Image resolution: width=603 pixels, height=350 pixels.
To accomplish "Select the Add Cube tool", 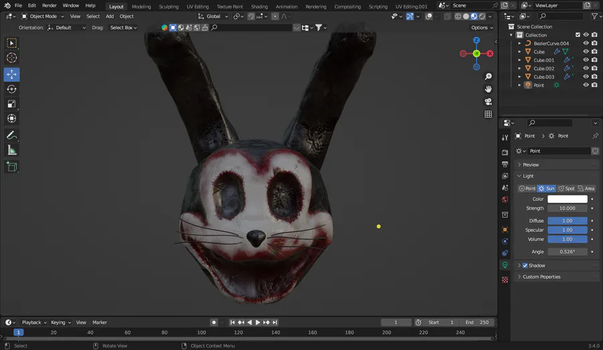I will coord(11,167).
